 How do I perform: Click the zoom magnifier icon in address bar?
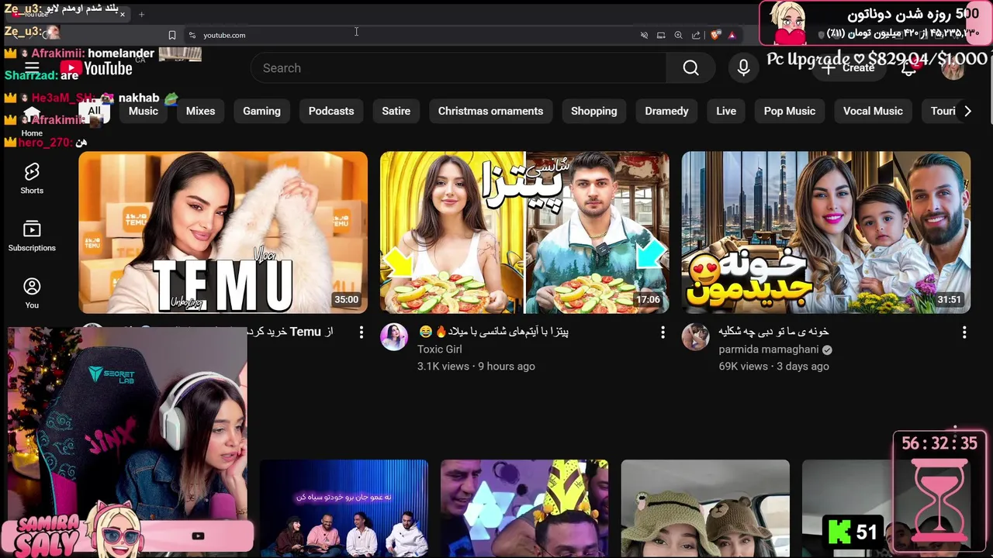[678, 35]
